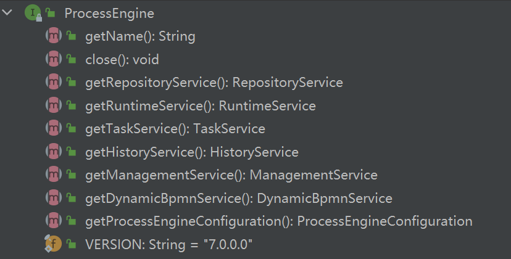
Task: Click public lock icon next to getManagementService()
Action: click(x=72, y=175)
